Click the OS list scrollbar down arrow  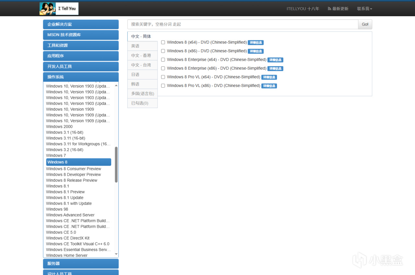coord(116,255)
